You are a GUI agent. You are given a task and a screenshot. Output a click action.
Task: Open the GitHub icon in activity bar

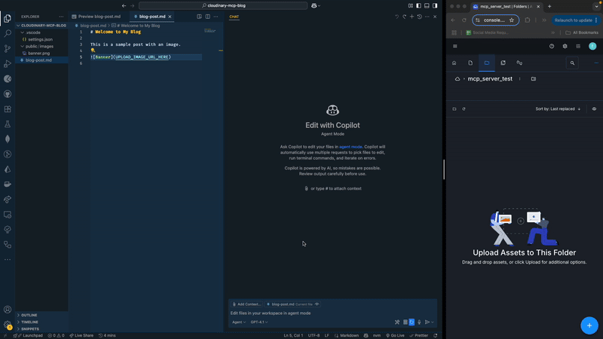tap(8, 94)
